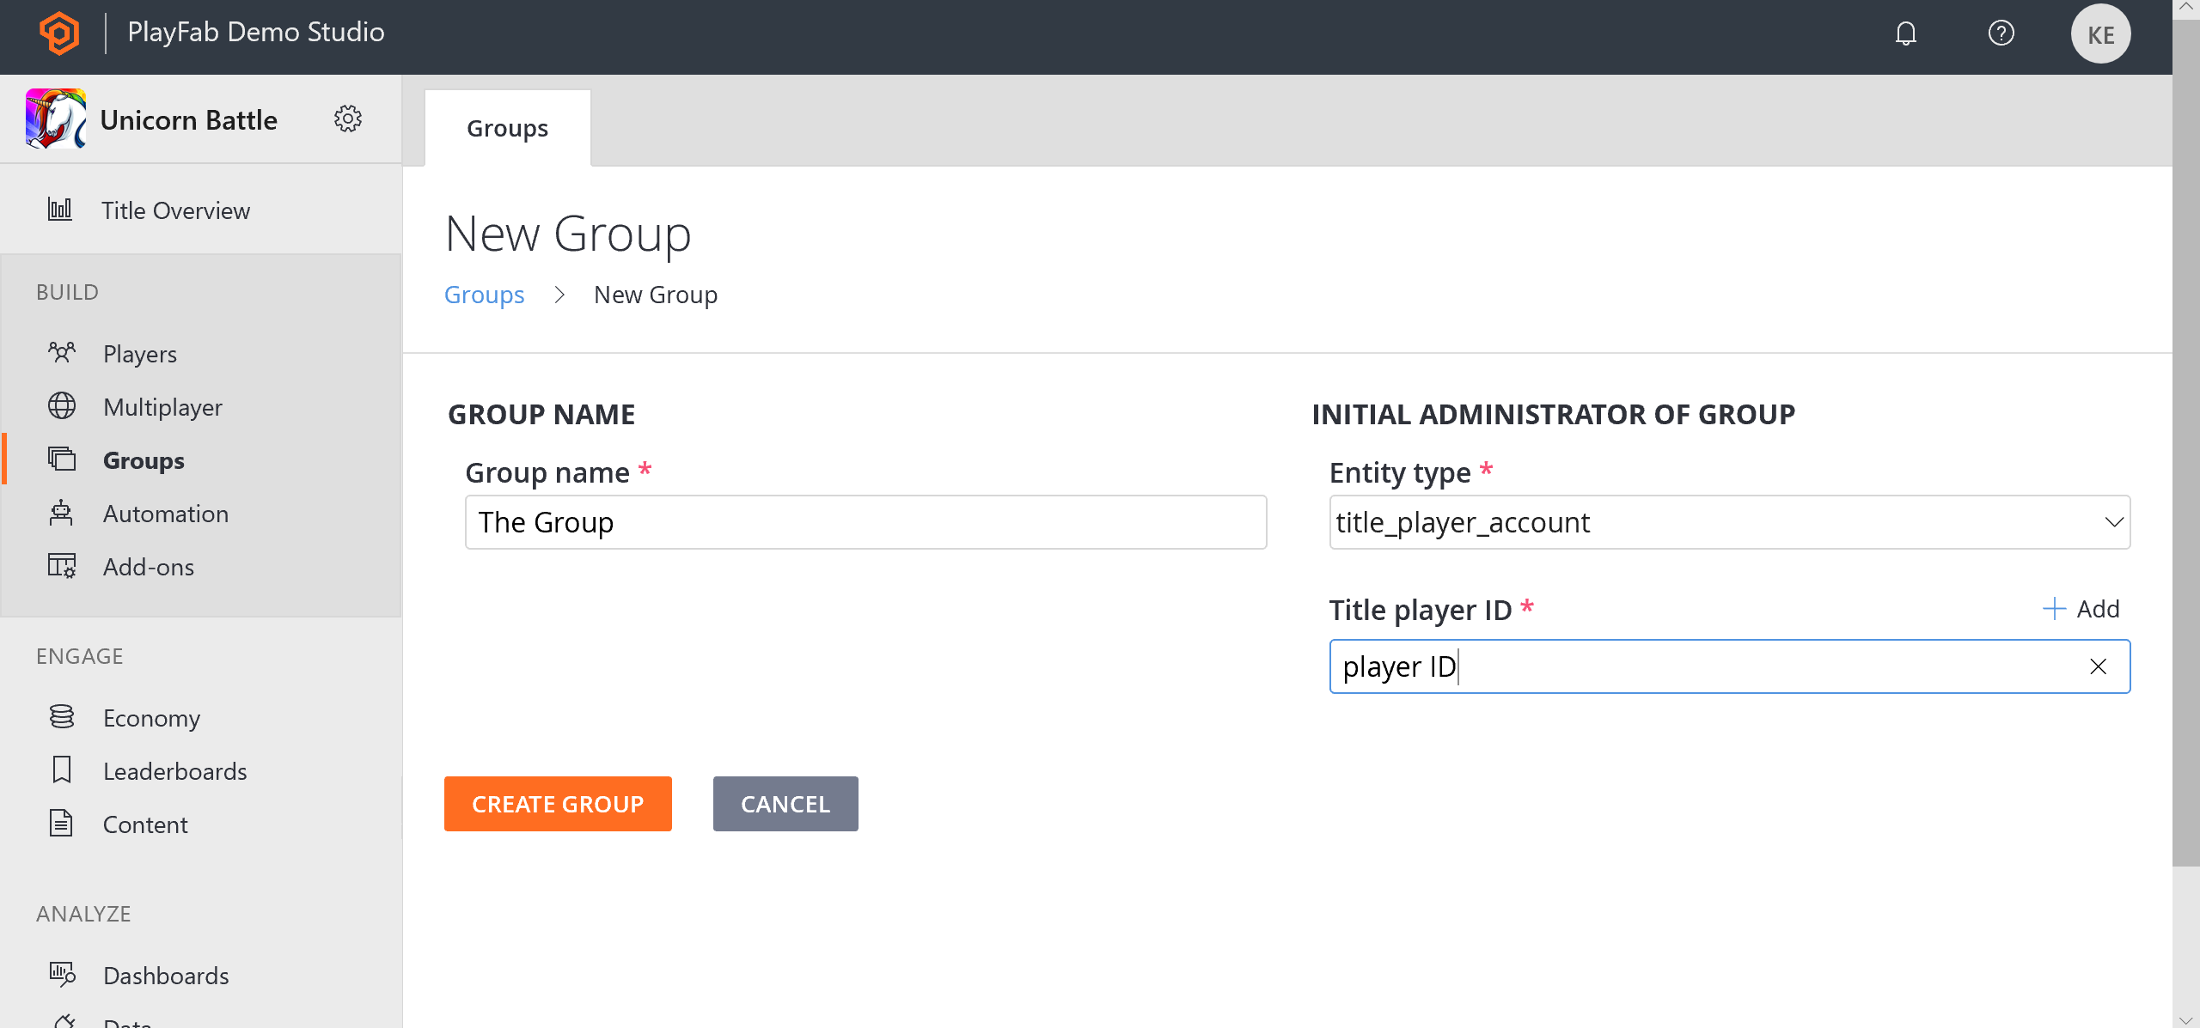The image size is (2200, 1028).
Task: Clear the Title player ID input field
Action: click(x=2098, y=666)
